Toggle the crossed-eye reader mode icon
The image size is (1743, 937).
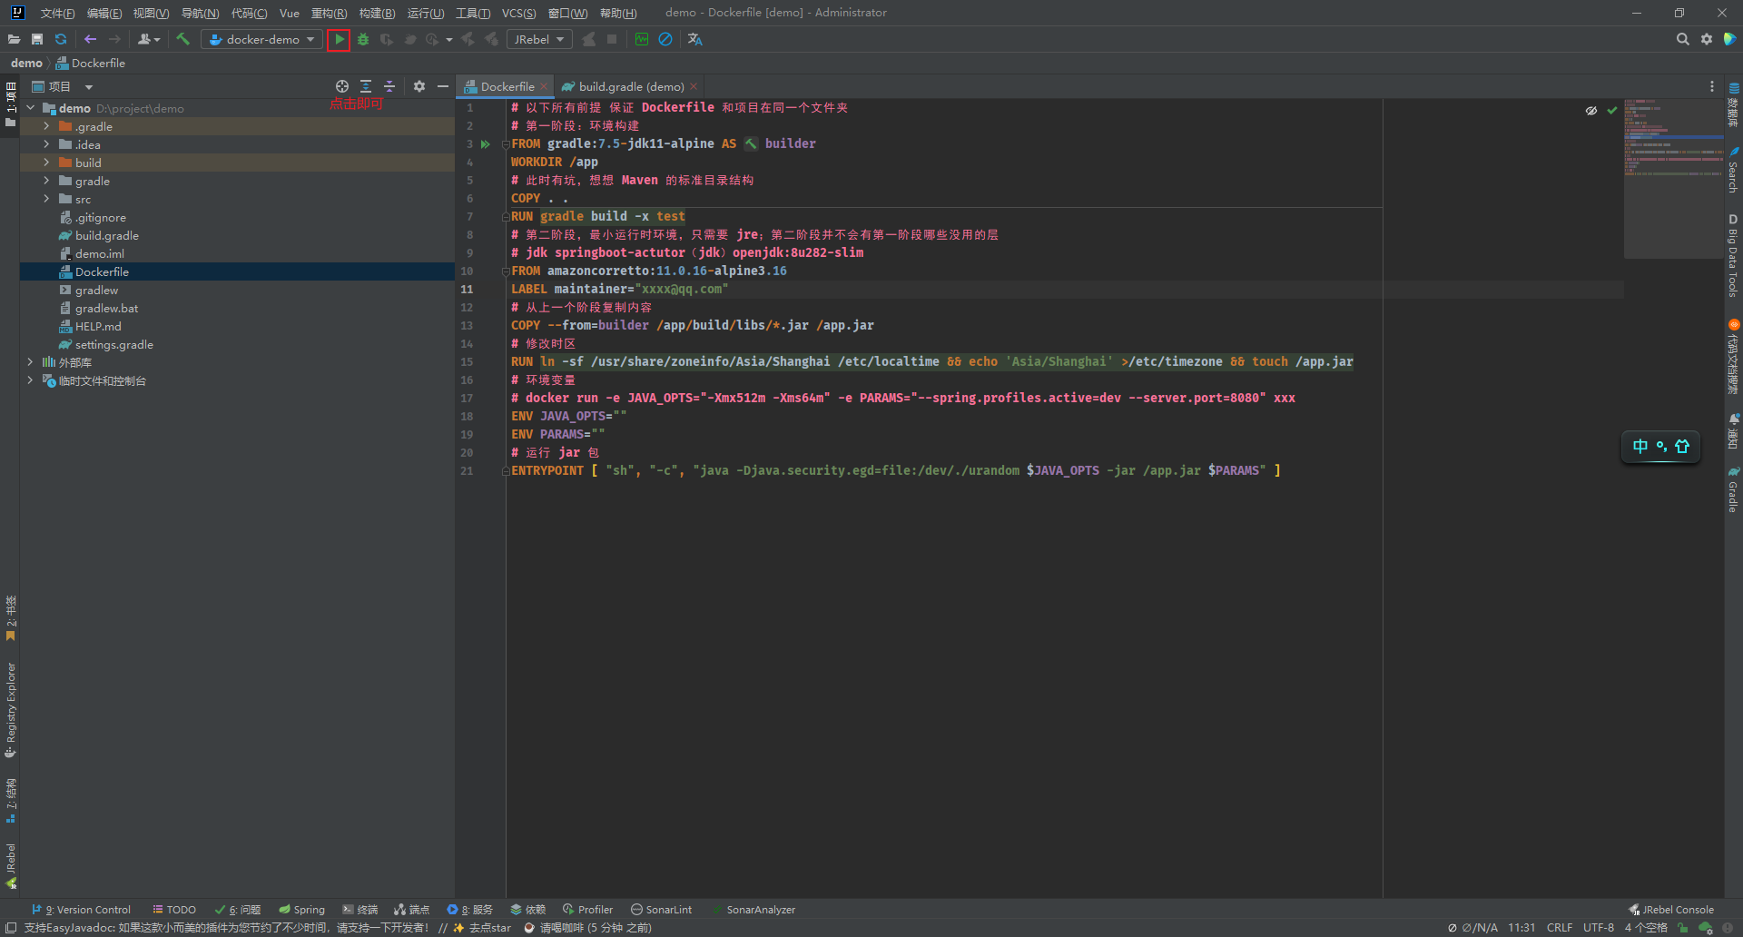coord(1591,110)
